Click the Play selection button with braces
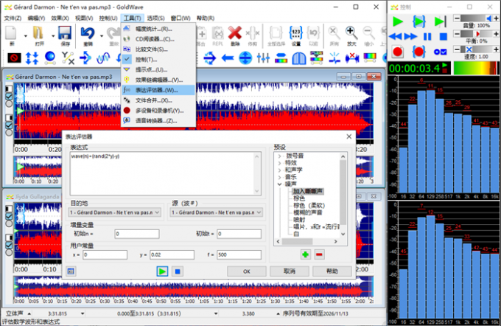Image resolution: width=501 pixels, height=326 pixels. [x=419, y=21]
